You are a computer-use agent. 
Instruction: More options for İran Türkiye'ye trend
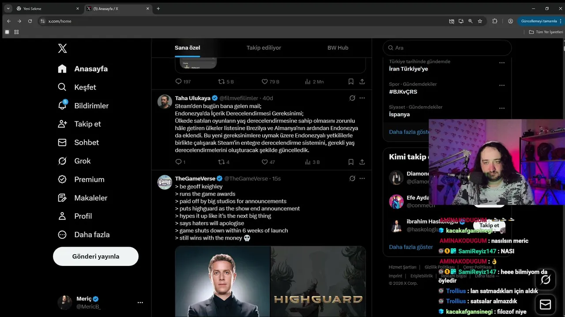(x=502, y=63)
